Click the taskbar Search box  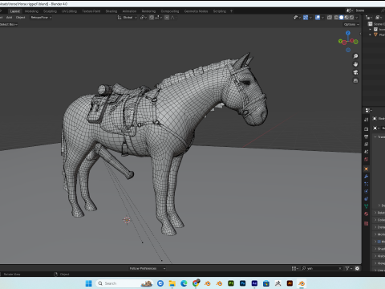pos(124,283)
